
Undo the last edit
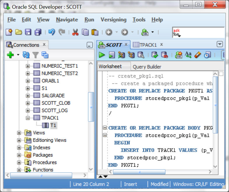click(52, 32)
